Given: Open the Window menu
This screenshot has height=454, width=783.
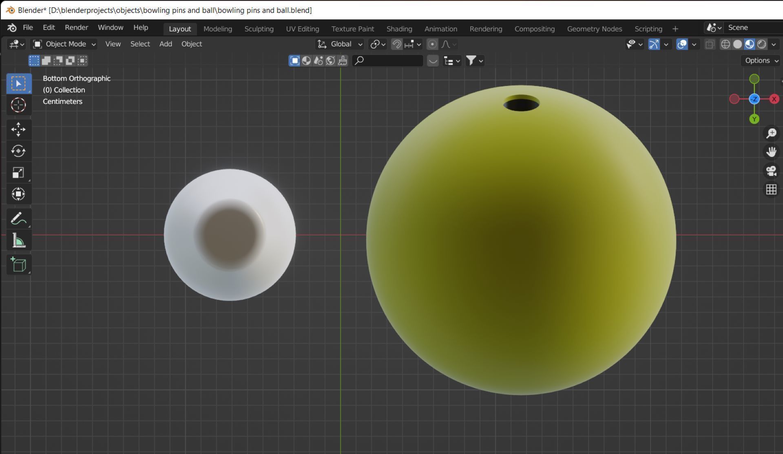Looking at the screenshot, I should [110, 27].
